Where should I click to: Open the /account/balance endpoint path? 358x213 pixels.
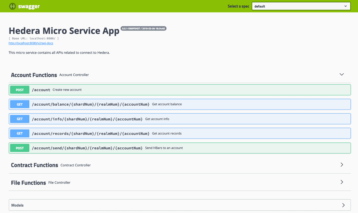pyautogui.click(x=91, y=104)
